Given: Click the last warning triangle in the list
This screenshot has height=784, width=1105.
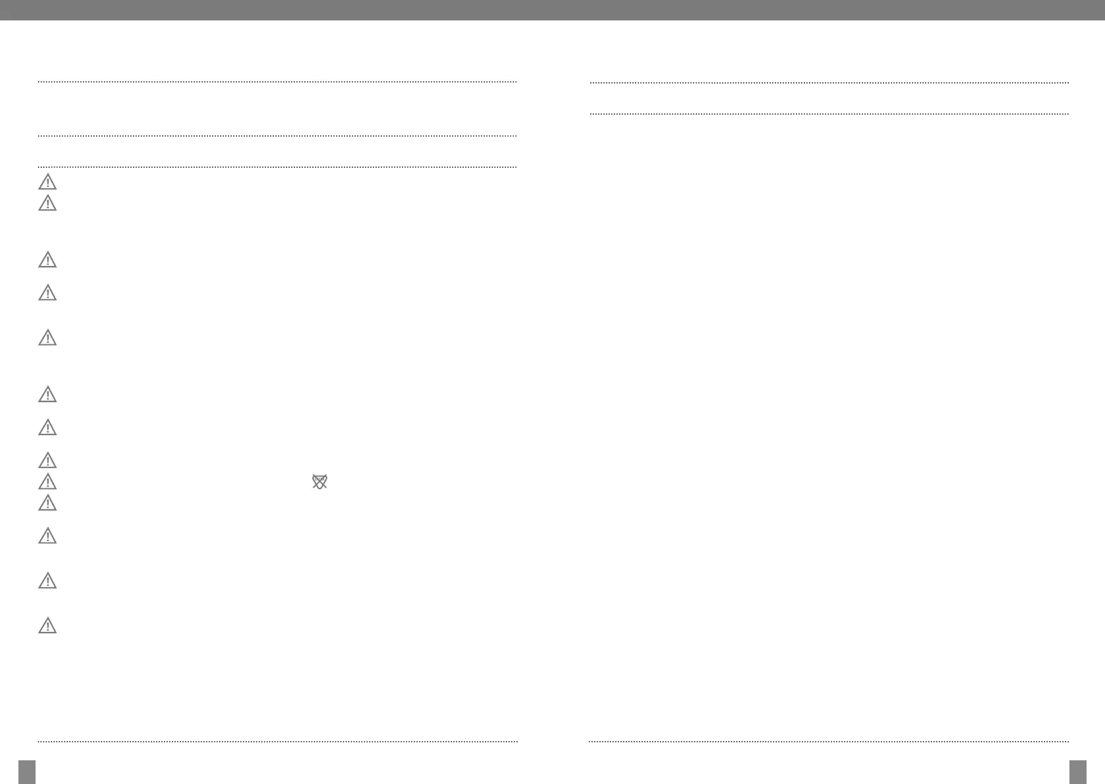Looking at the screenshot, I should [47, 625].
